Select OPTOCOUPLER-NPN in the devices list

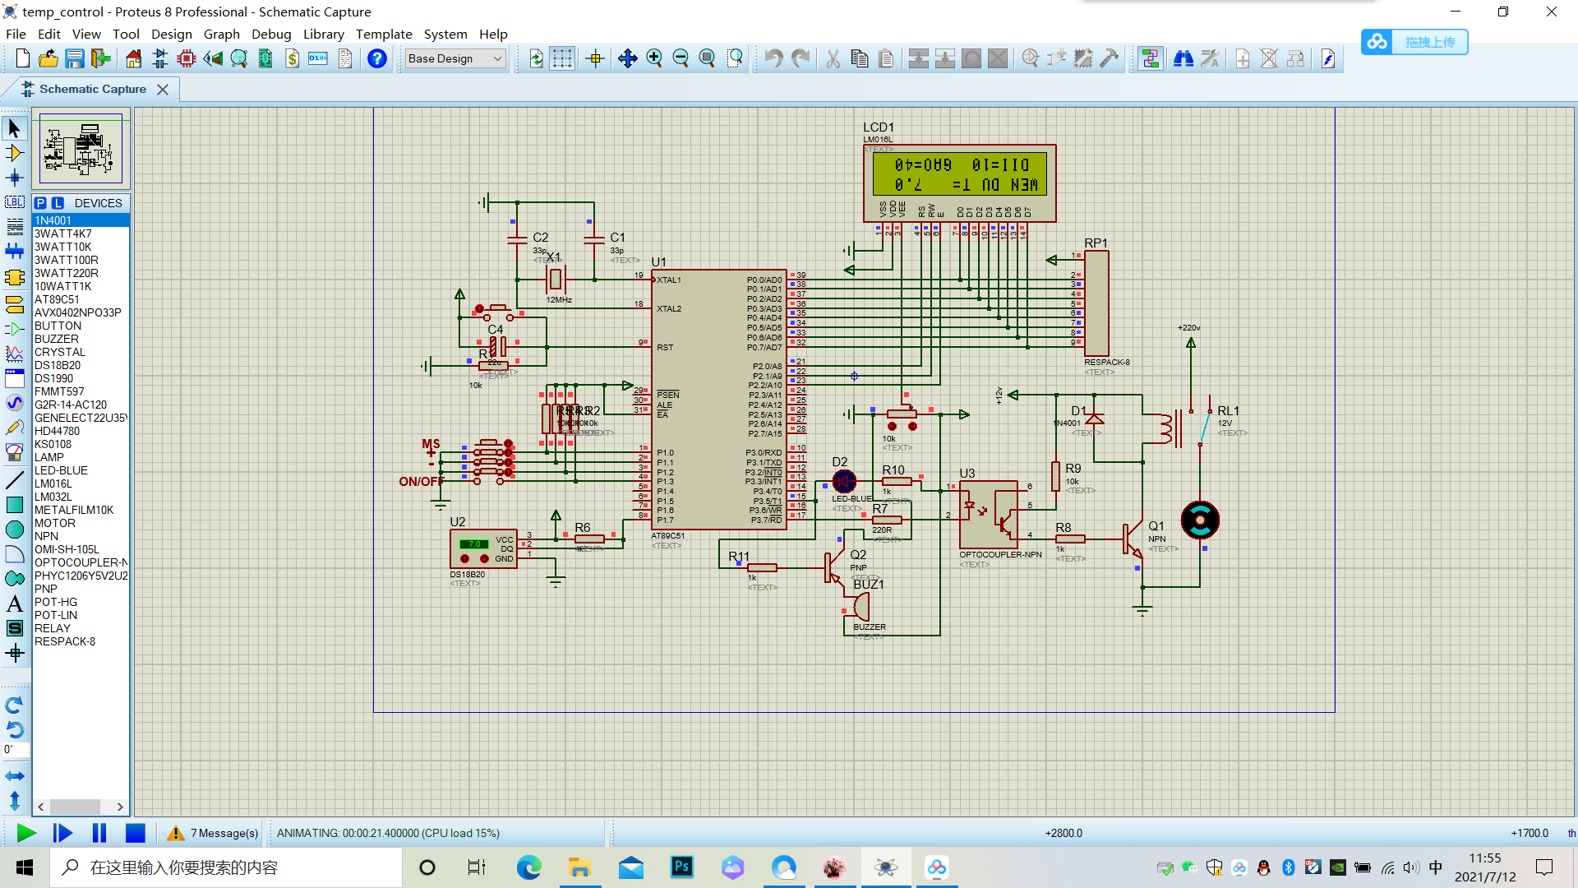click(81, 562)
